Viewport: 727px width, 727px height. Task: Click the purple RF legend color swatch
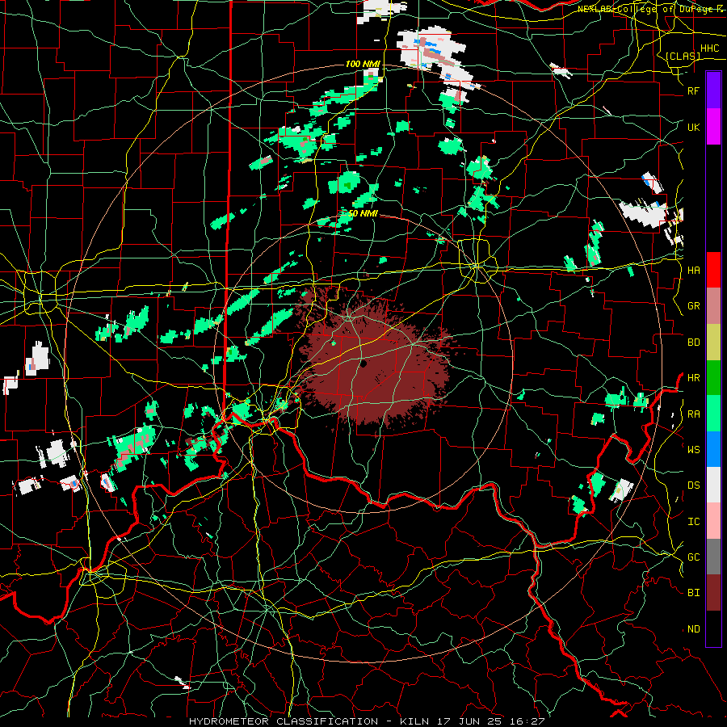(713, 90)
